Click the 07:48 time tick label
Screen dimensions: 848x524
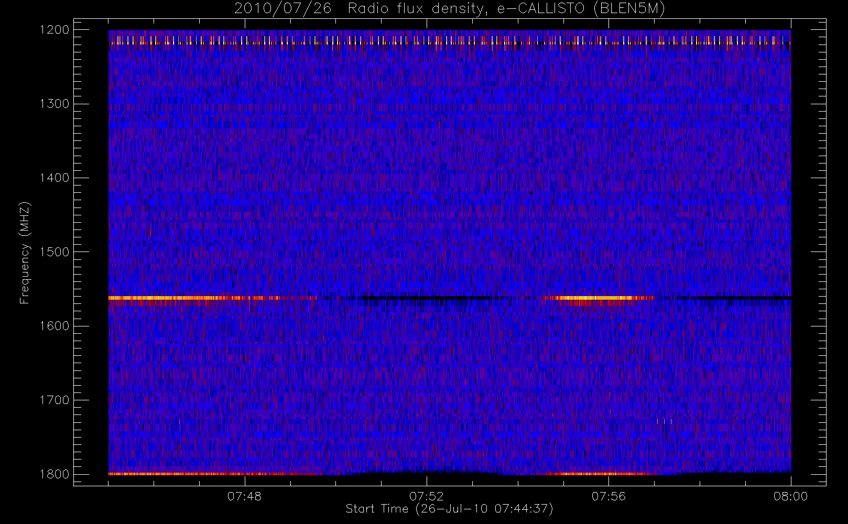245,496
